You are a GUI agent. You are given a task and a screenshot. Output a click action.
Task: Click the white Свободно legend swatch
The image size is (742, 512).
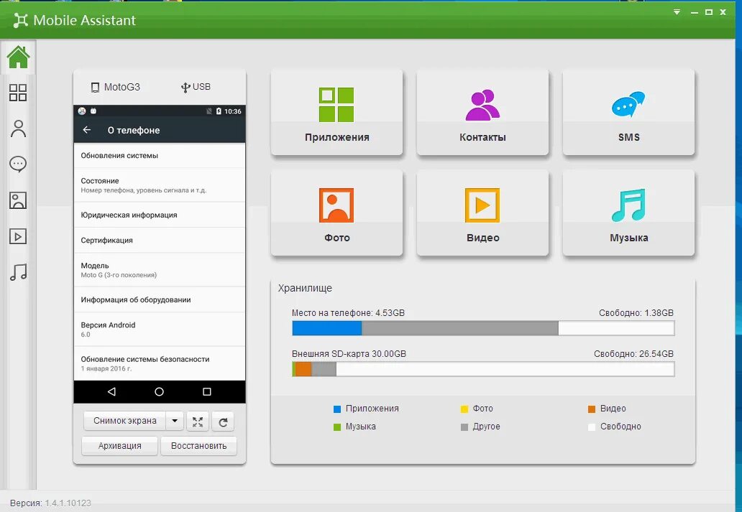[x=592, y=427]
